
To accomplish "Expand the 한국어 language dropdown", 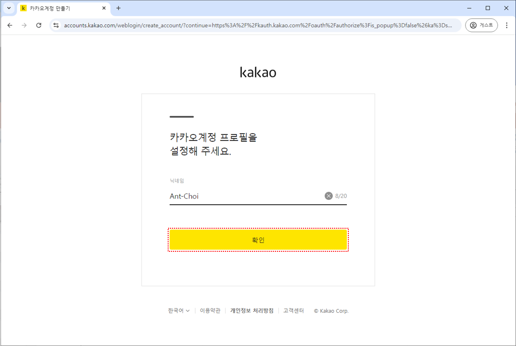I will (179, 310).
